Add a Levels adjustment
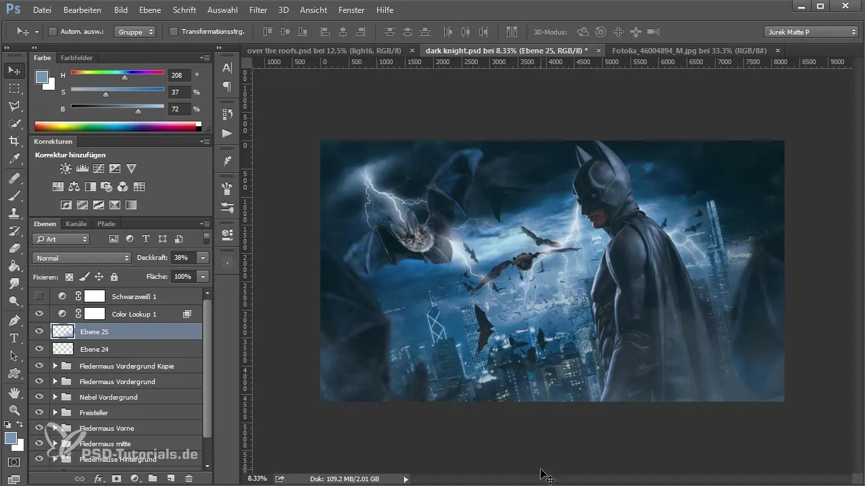Image resolution: width=865 pixels, height=486 pixels. [82, 169]
